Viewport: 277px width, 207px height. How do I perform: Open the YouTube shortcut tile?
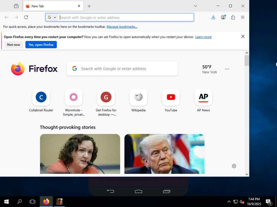coord(171,97)
